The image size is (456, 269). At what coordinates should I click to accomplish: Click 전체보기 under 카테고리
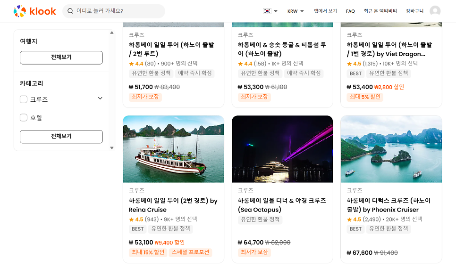(61, 137)
